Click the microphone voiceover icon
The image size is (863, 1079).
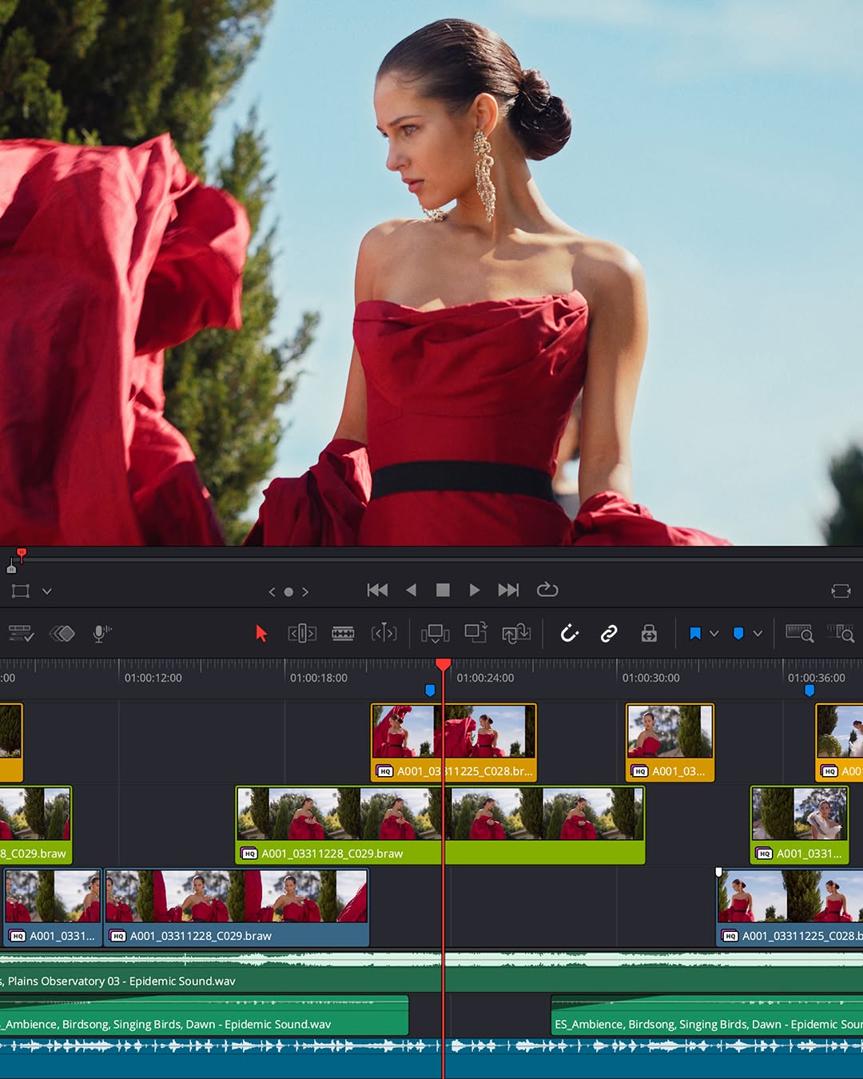coord(101,634)
